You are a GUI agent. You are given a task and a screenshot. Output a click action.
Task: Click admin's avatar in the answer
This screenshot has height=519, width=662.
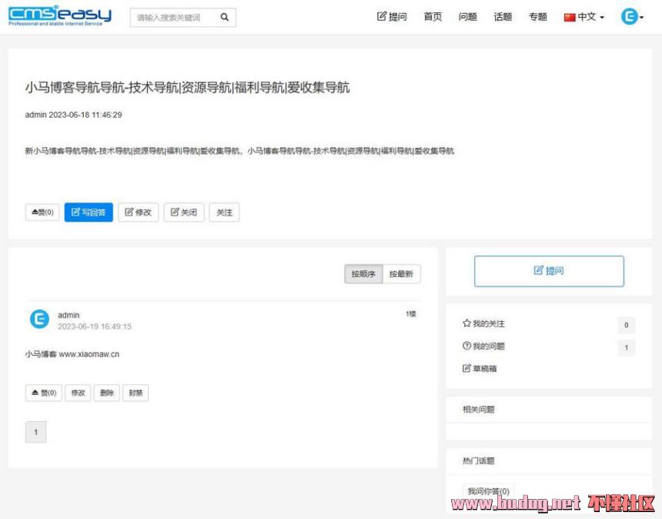40,320
